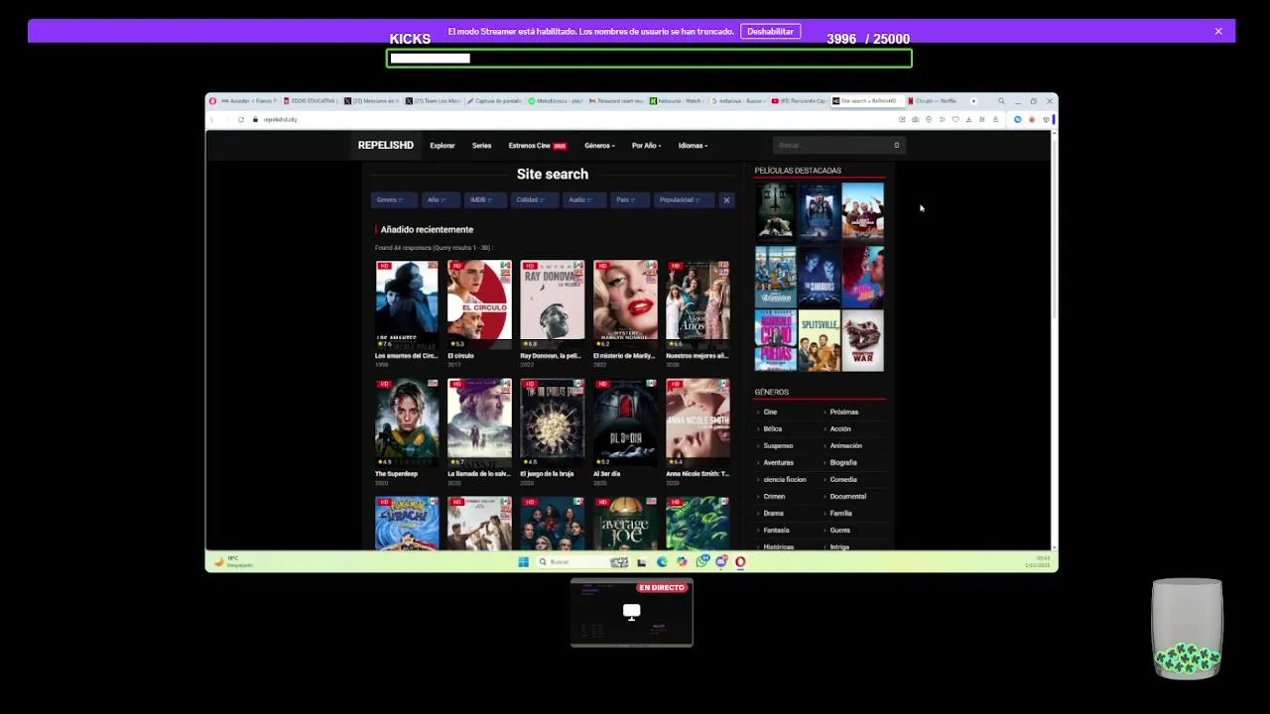
Task: Open the Series menu item
Action: (481, 146)
